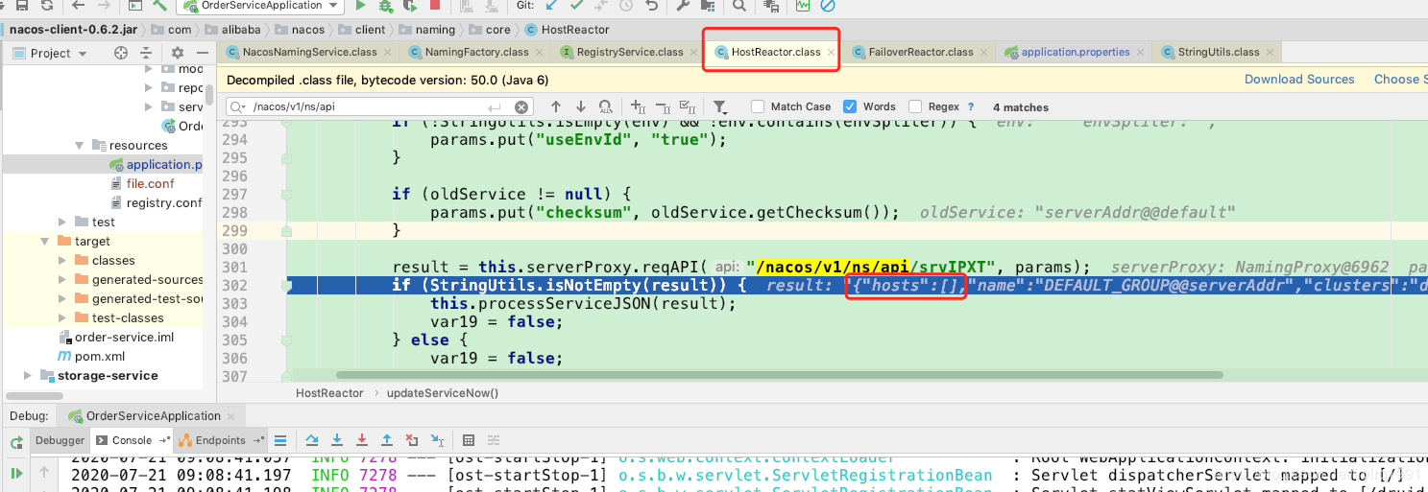Switch to the FailoverReactor.class tab
The image size is (1428, 492).
[x=920, y=52]
